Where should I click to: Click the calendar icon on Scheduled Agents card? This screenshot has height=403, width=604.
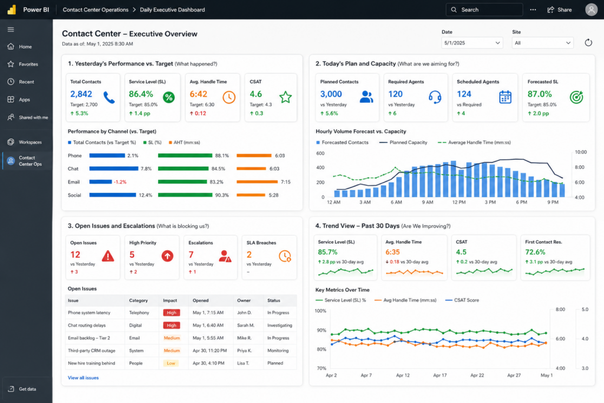[x=505, y=97]
